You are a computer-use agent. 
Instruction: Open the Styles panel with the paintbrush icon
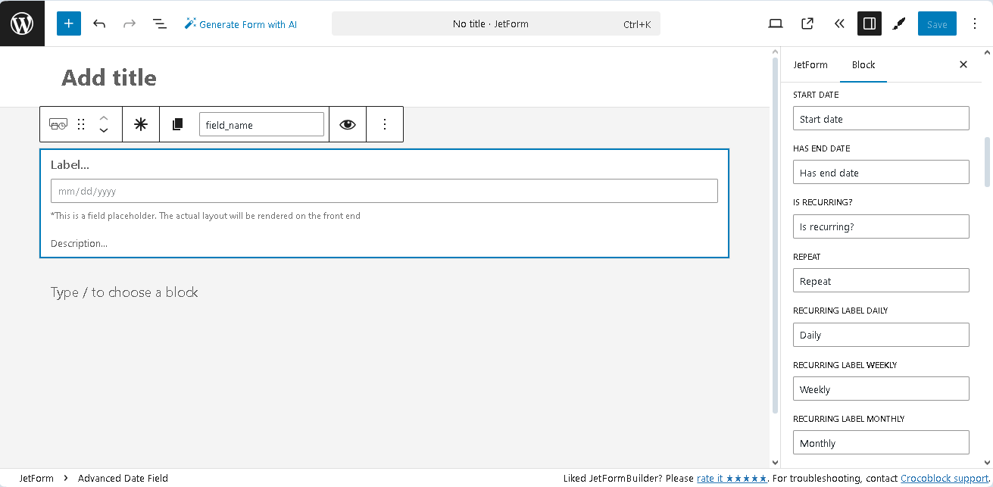point(899,23)
